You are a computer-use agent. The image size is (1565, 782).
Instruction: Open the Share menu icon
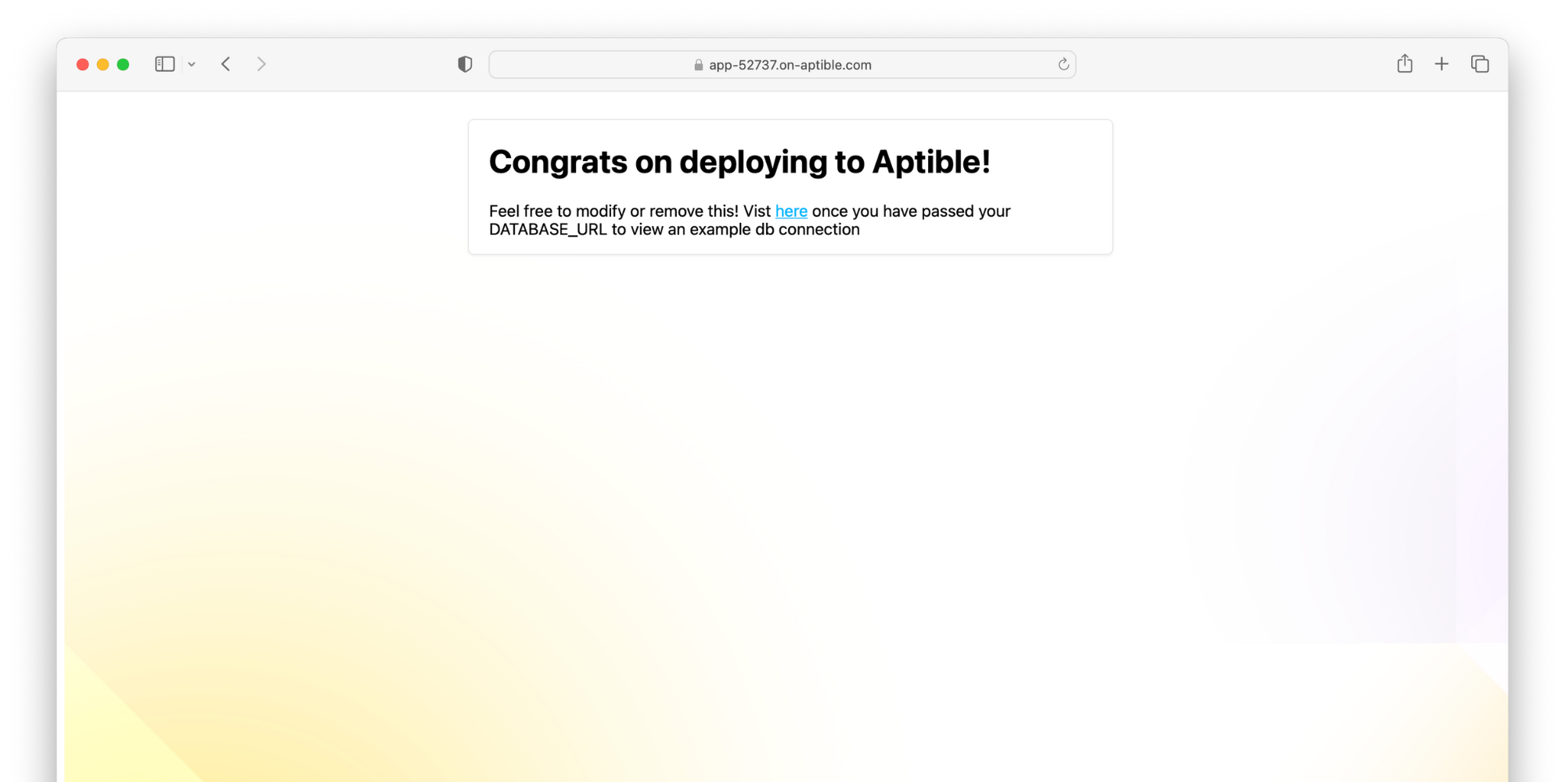point(1405,63)
